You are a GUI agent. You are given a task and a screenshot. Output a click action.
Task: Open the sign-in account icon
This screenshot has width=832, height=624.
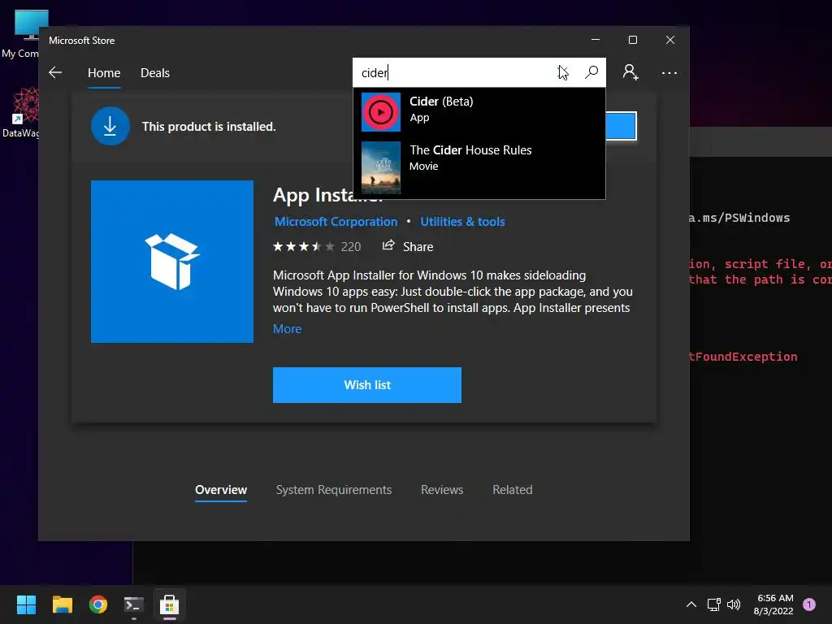click(x=630, y=72)
